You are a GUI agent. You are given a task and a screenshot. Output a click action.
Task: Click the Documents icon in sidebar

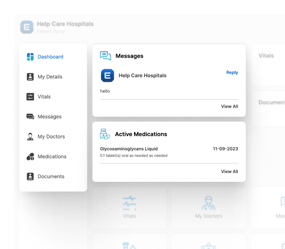click(30, 177)
